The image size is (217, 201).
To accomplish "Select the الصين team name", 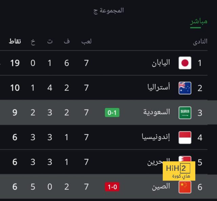I will [x=161, y=187].
